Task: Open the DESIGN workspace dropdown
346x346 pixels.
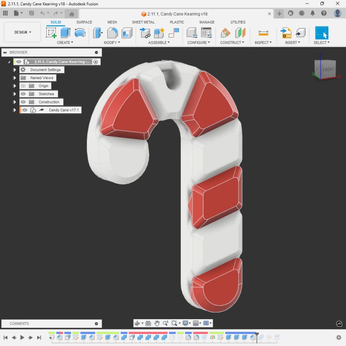Action: coord(22,32)
